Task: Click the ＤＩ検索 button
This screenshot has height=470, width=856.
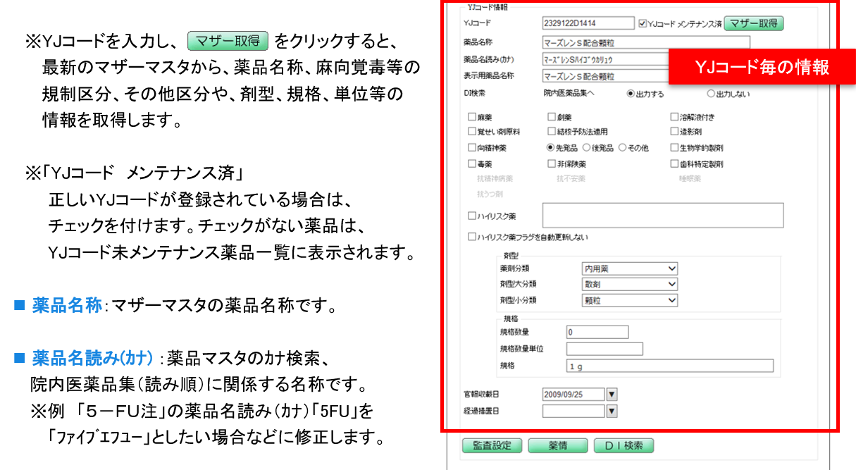Action: (624, 446)
